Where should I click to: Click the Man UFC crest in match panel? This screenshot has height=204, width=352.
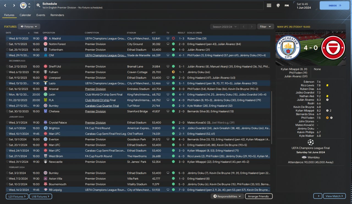[x=333, y=47]
